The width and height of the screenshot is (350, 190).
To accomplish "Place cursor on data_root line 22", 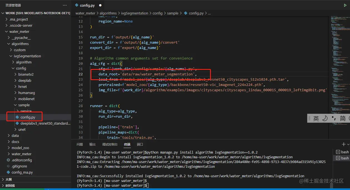I will tap(147, 74).
